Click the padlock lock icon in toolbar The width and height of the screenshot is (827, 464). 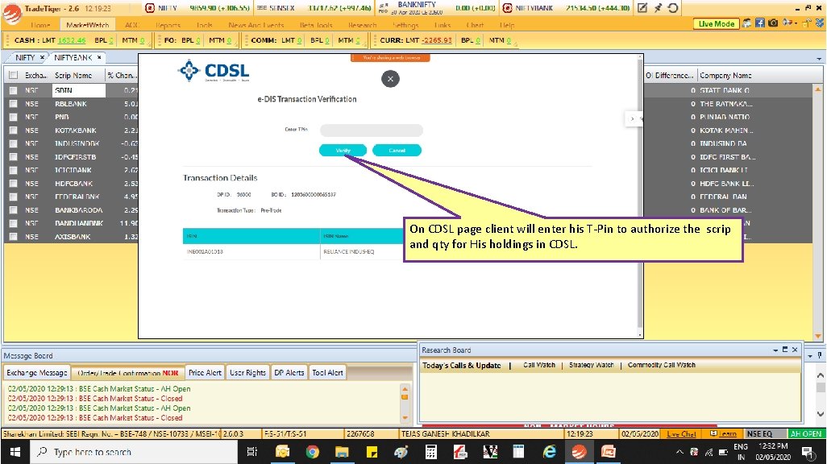[807, 23]
